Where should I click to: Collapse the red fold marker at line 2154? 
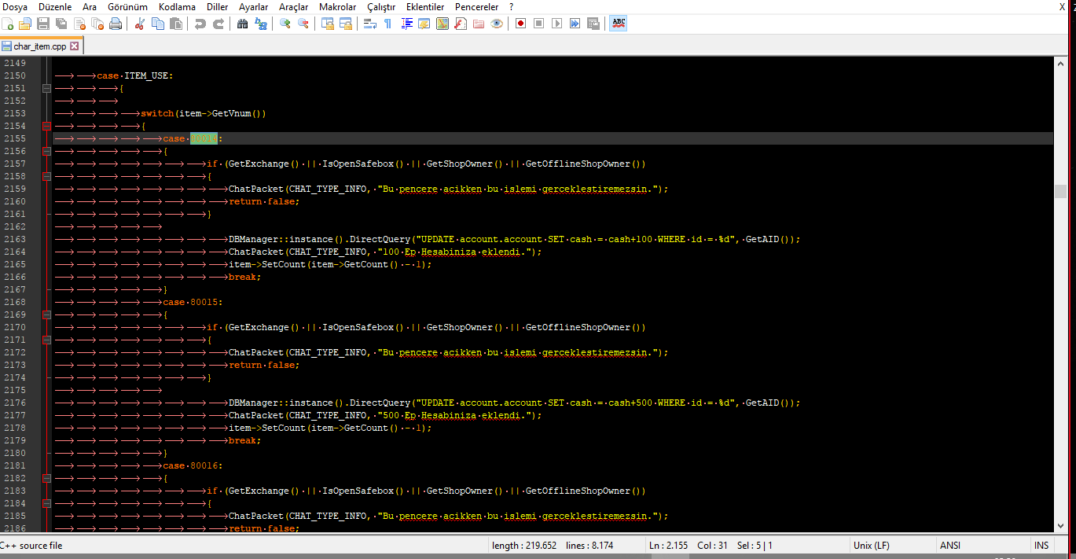47,126
